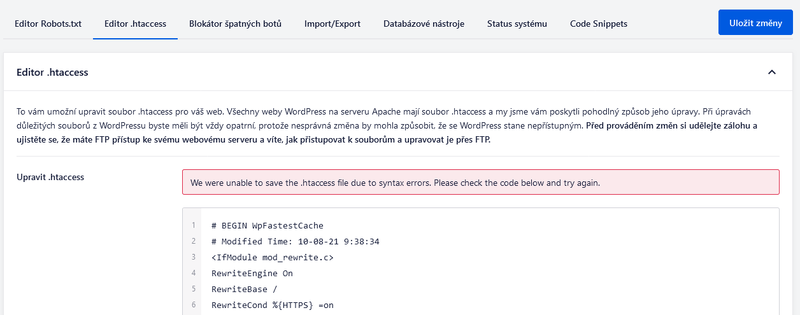Click the Editor .htaccess section heading

pyautogui.click(x=52, y=73)
